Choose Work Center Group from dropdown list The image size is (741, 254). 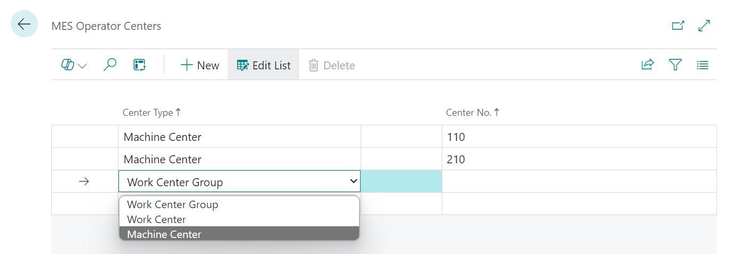(x=172, y=204)
